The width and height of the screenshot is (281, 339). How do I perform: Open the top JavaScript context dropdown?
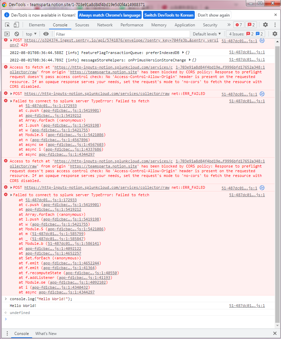[31, 34]
